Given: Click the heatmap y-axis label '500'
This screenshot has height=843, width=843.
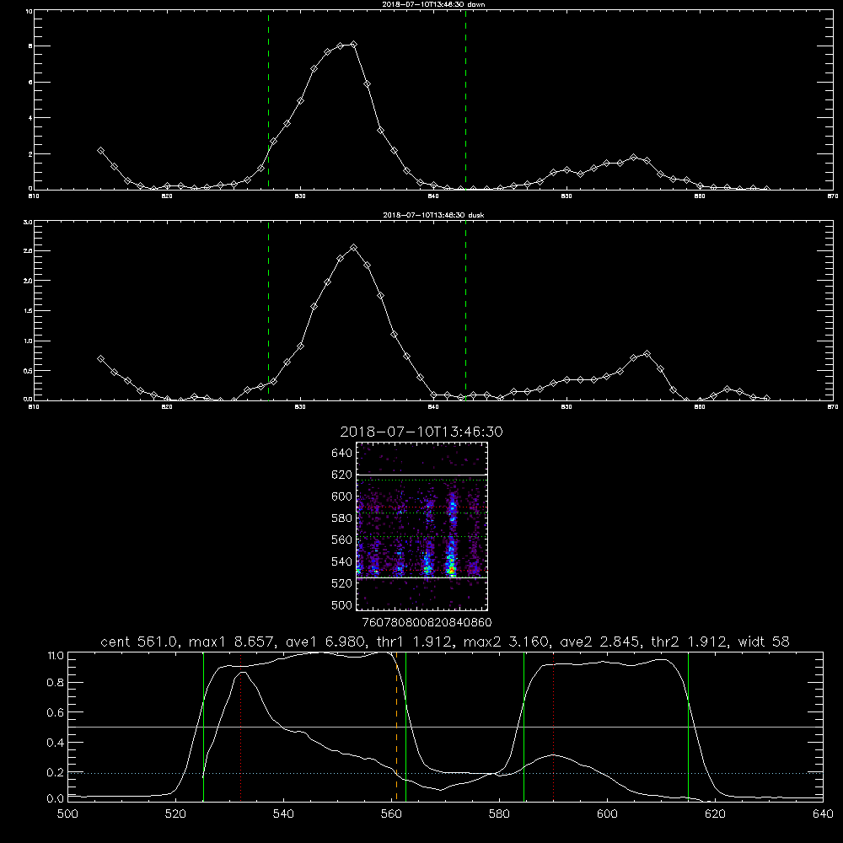Looking at the screenshot, I should [342, 605].
